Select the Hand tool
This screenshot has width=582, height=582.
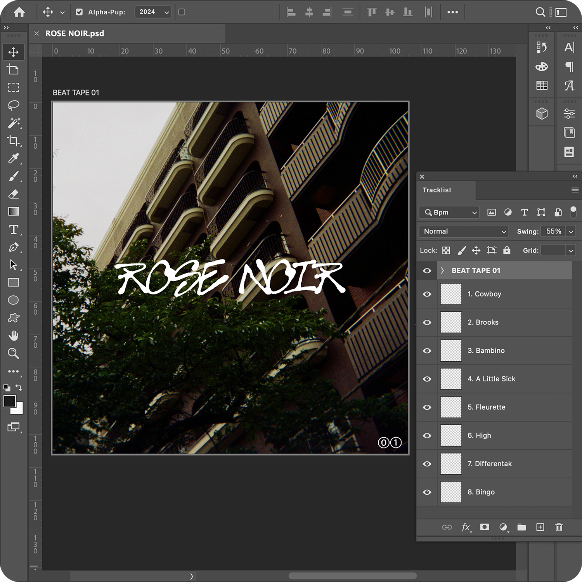tap(14, 335)
